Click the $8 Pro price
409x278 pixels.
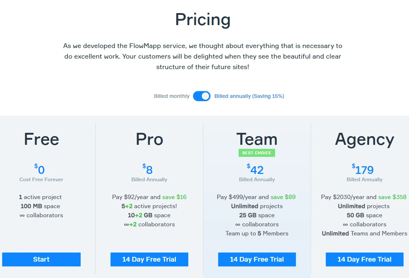[x=148, y=169]
